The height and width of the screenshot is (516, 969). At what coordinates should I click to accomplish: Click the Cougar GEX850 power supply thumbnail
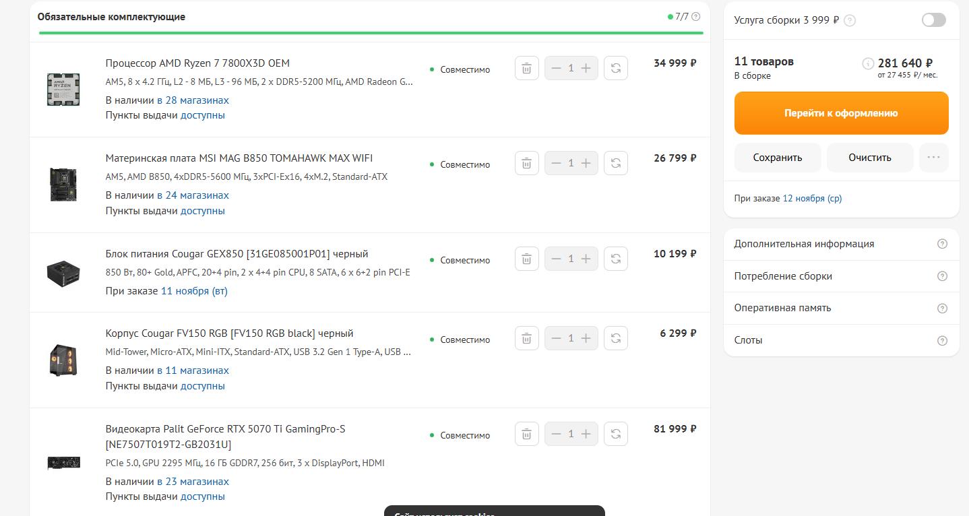(x=63, y=273)
